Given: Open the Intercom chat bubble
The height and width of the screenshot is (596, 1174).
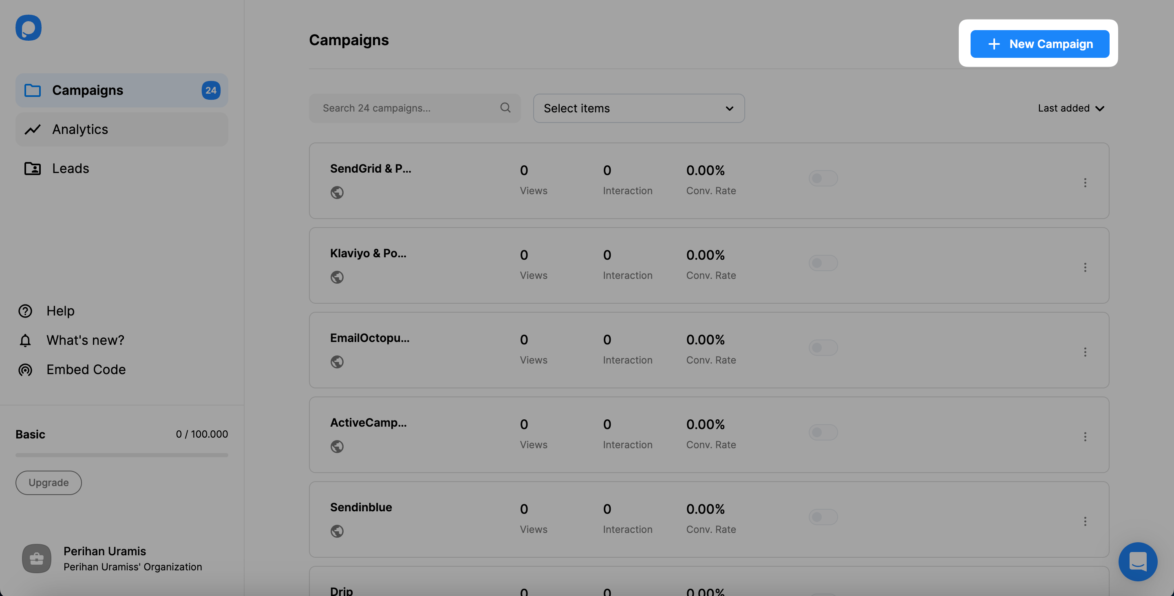Looking at the screenshot, I should (1138, 561).
